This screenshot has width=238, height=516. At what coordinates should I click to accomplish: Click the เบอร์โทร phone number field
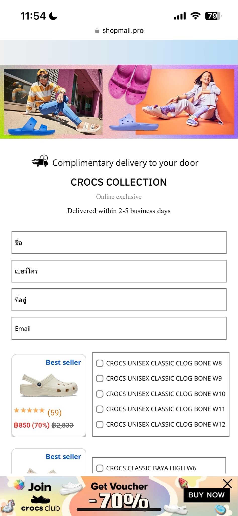tap(119, 271)
